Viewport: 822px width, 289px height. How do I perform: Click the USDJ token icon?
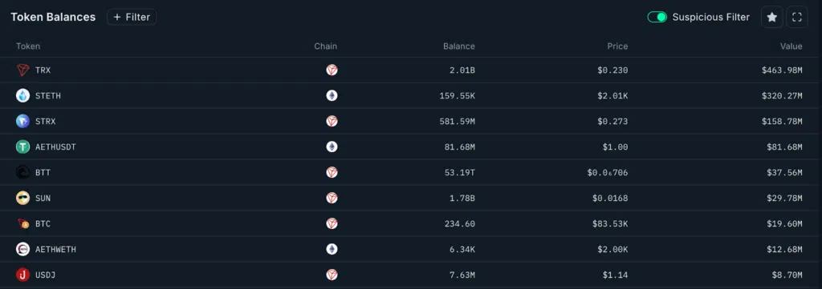pyautogui.click(x=22, y=275)
